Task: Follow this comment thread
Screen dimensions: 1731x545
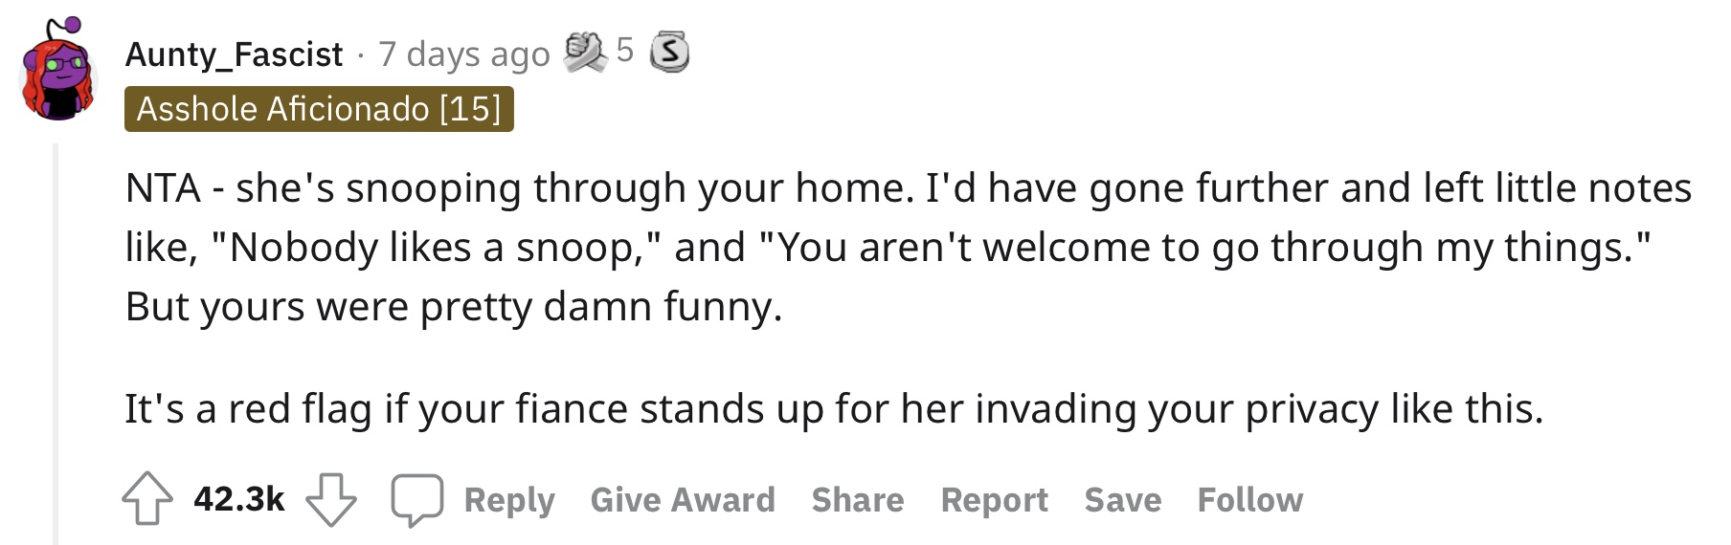Action: point(1250,500)
